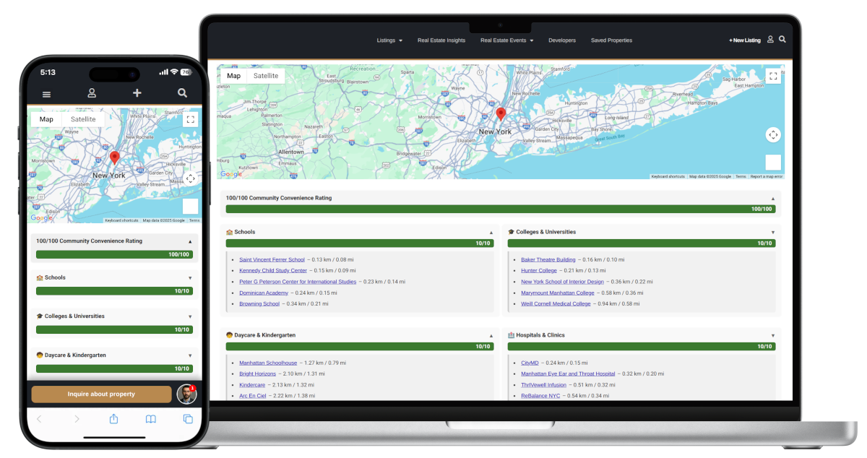
Task: Collapse the Schools section on the laptop
Action: tap(491, 233)
